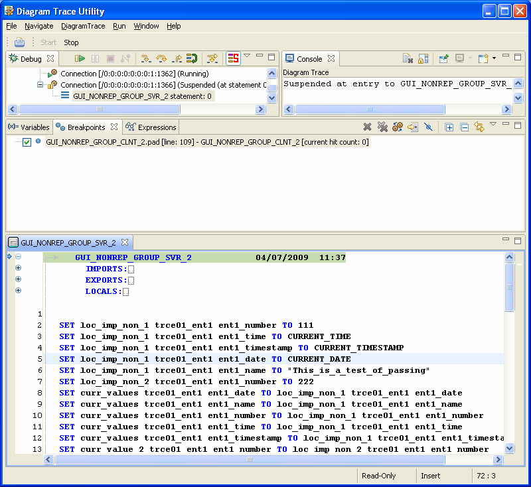
Task: Collapse the suspended Connection tree node
Action: coord(40,85)
